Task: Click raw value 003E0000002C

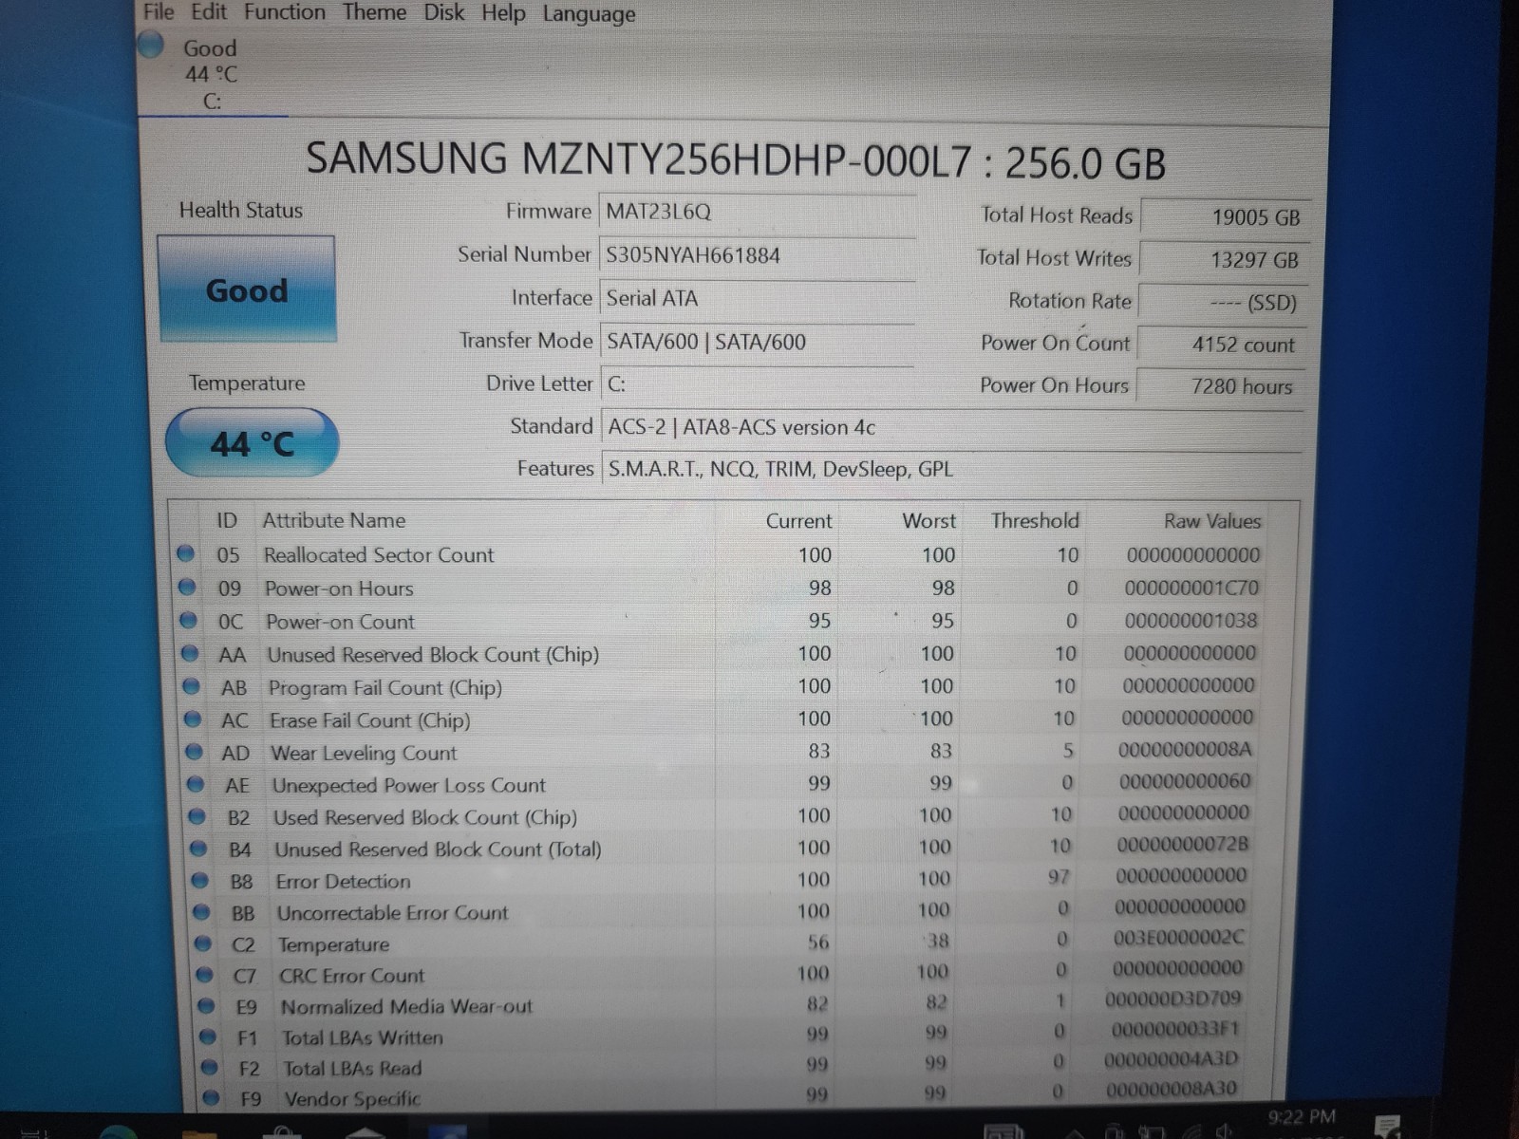Action: pos(1178,938)
